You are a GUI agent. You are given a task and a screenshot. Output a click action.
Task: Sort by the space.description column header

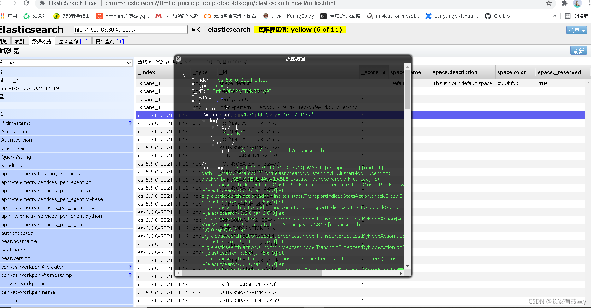click(463, 72)
